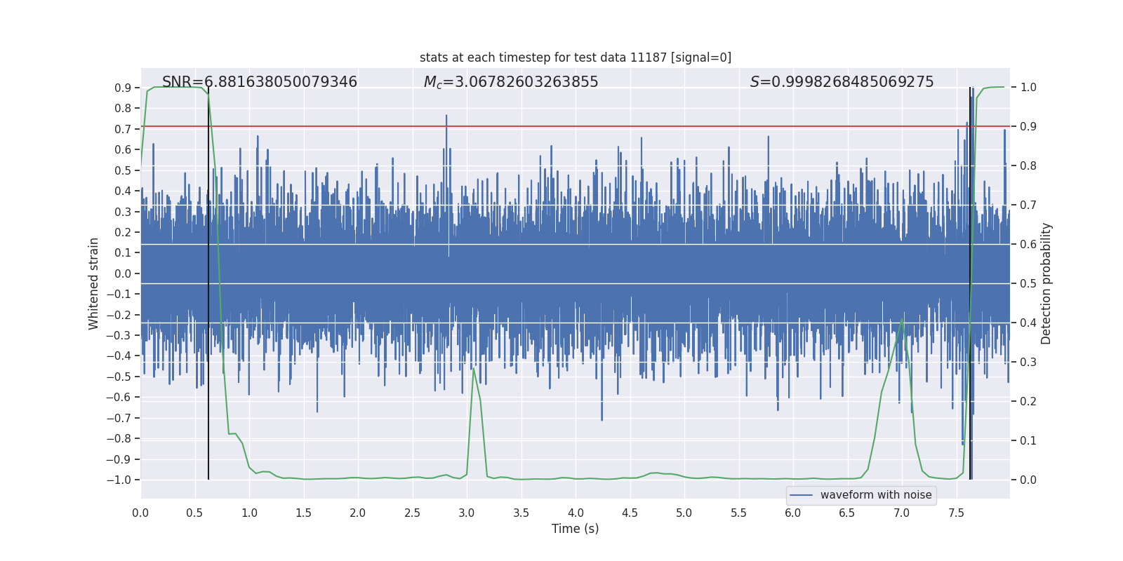Click the '0.0' tick label on left strain axis
1123x561 pixels.
tap(123, 273)
